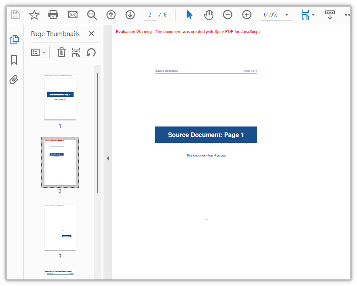Go to previous page up arrow
The image size is (357, 286).
(x=111, y=15)
